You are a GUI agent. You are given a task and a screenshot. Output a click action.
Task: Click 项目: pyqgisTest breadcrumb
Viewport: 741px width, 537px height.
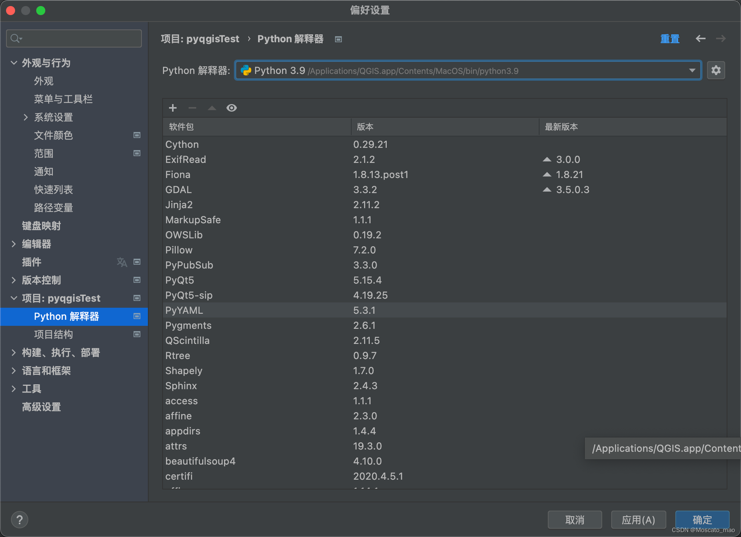200,39
